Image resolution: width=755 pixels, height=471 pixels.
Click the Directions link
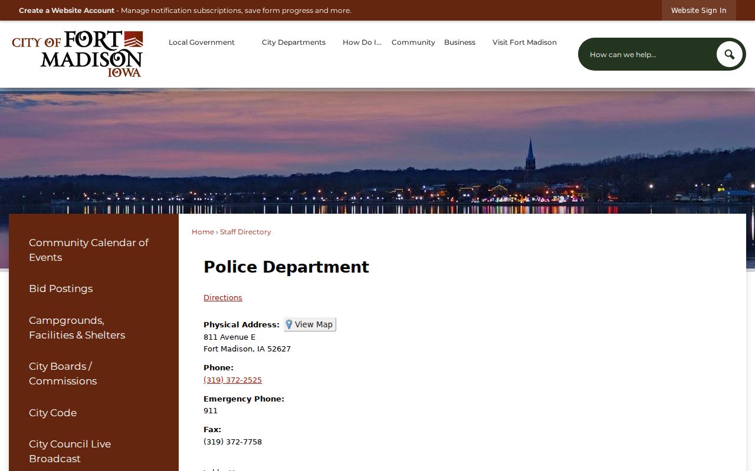tap(223, 298)
